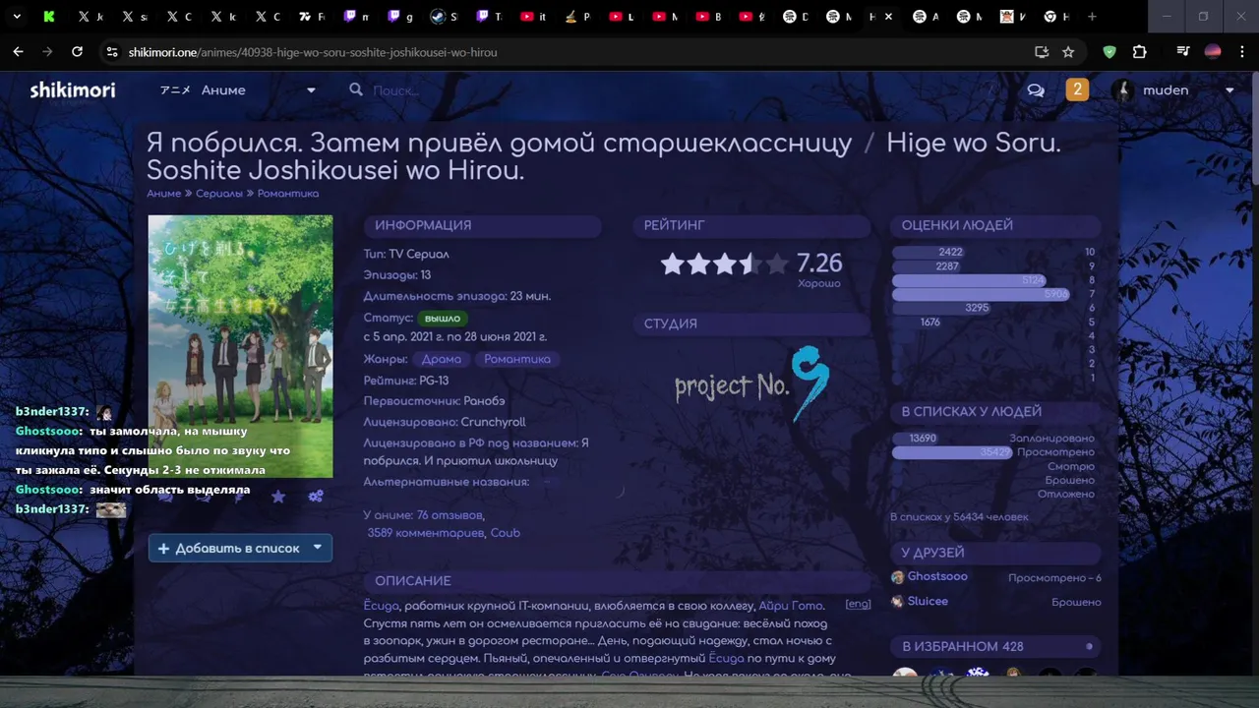Click Sluicee's friend avatar

897,601
